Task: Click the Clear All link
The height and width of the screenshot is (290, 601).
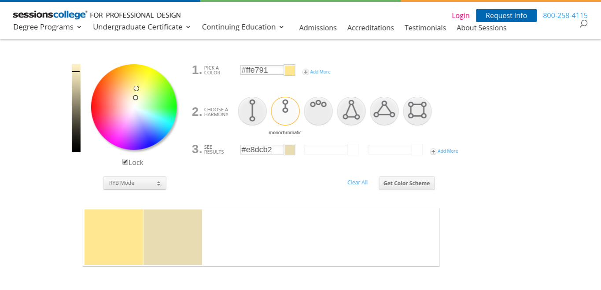Action: point(357,183)
